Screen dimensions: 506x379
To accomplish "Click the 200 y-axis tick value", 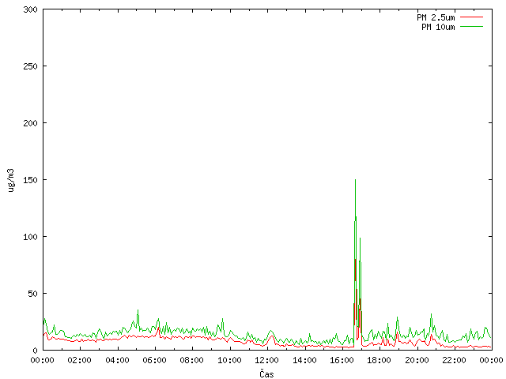I will 30,123.
